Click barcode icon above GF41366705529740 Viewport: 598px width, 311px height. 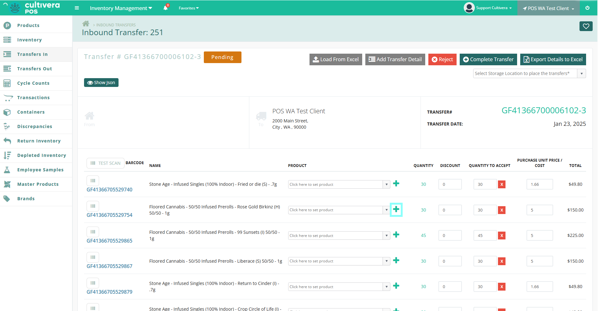point(93,181)
